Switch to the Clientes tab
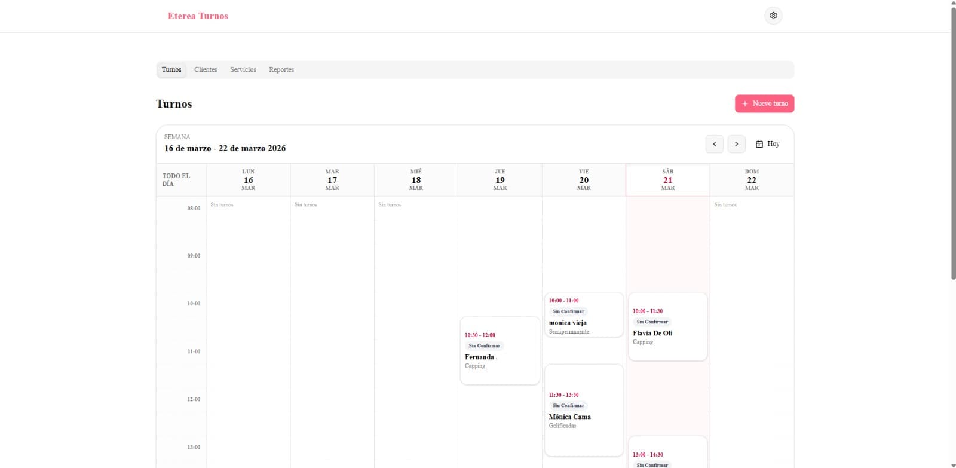This screenshot has height=468, width=956. click(x=206, y=70)
